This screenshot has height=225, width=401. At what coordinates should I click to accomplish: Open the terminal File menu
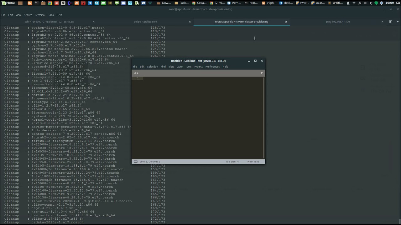pyautogui.click(x=3, y=15)
